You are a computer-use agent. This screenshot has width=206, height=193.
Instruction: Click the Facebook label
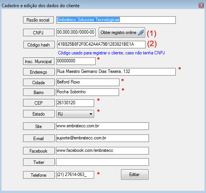click(x=39, y=151)
